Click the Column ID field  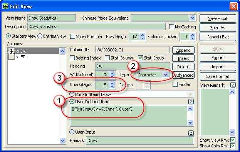[132, 50]
